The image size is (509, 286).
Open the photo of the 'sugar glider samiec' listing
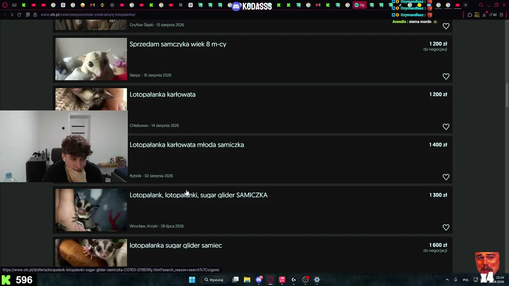tap(91, 253)
